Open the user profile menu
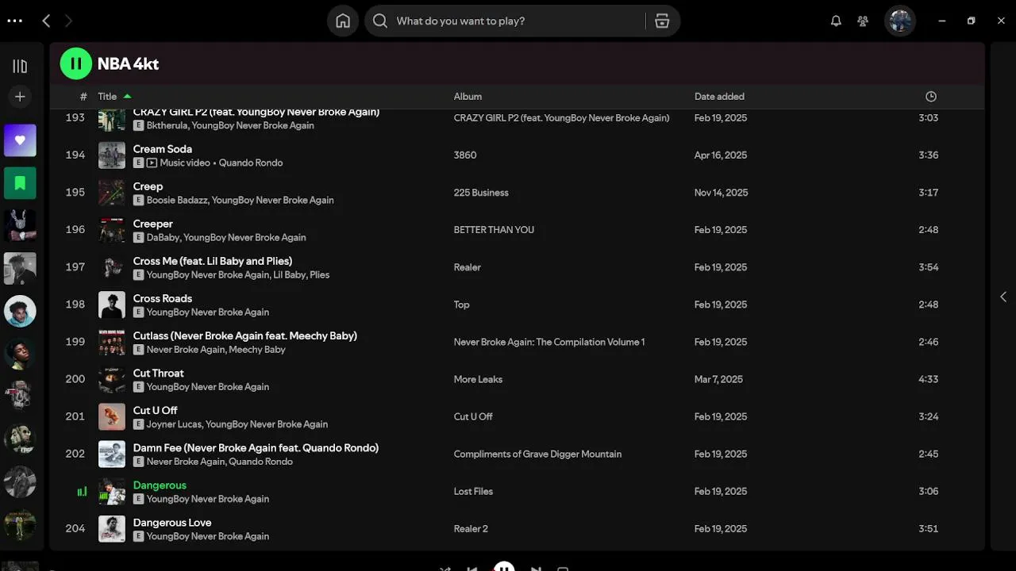The image size is (1016, 571). pos(899,21)
